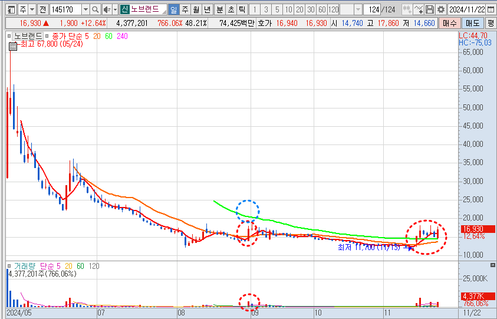Click the orange 20 moving average legend
Viewport: 497px width, 319px height.
97,36
